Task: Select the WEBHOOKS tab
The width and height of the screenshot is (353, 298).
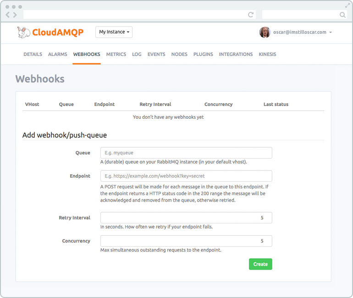Action: 87,54
